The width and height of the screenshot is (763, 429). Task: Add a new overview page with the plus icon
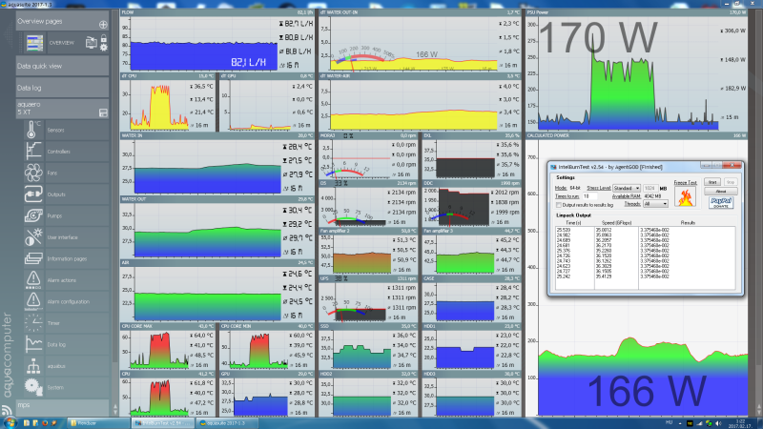[x=103, y=25]
